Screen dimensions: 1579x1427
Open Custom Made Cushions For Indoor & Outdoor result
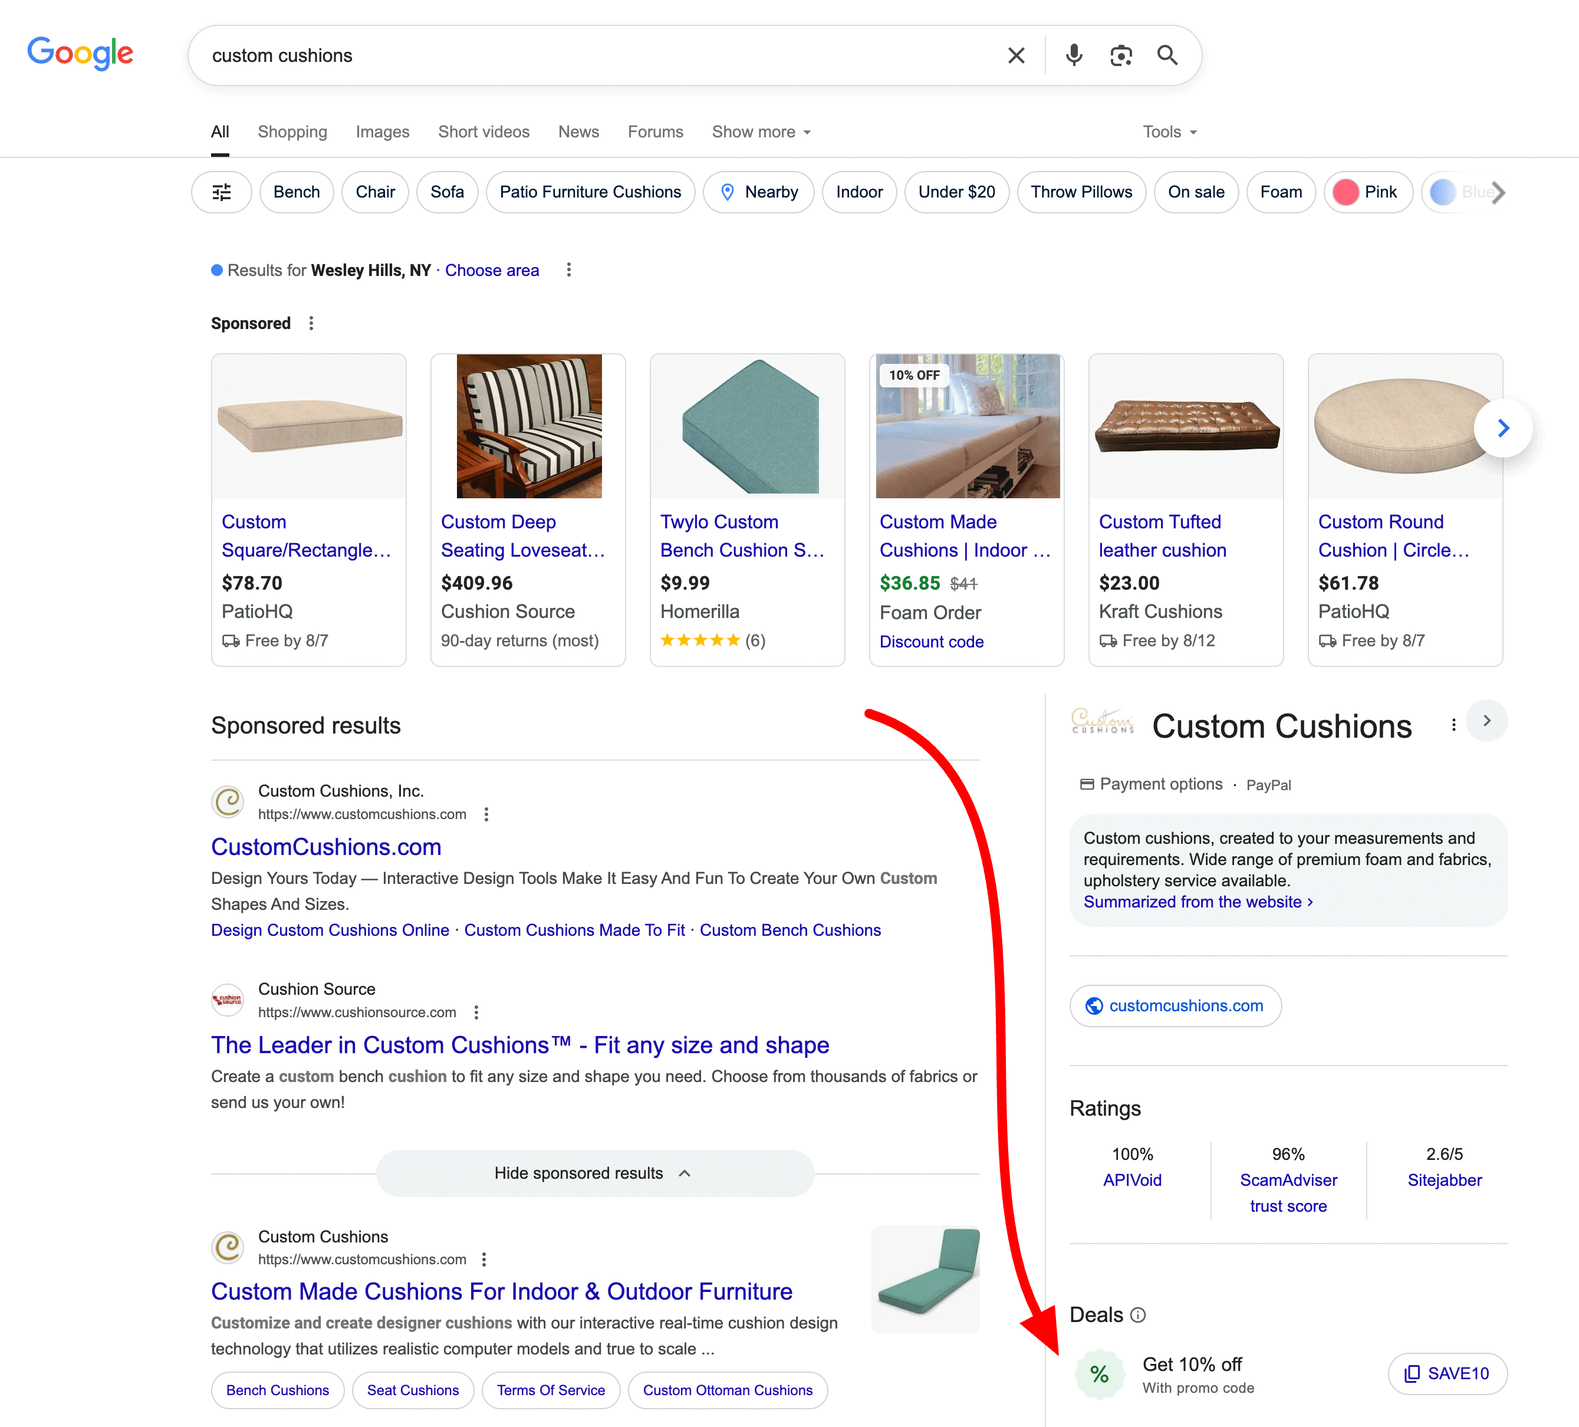click(501, 1291)
